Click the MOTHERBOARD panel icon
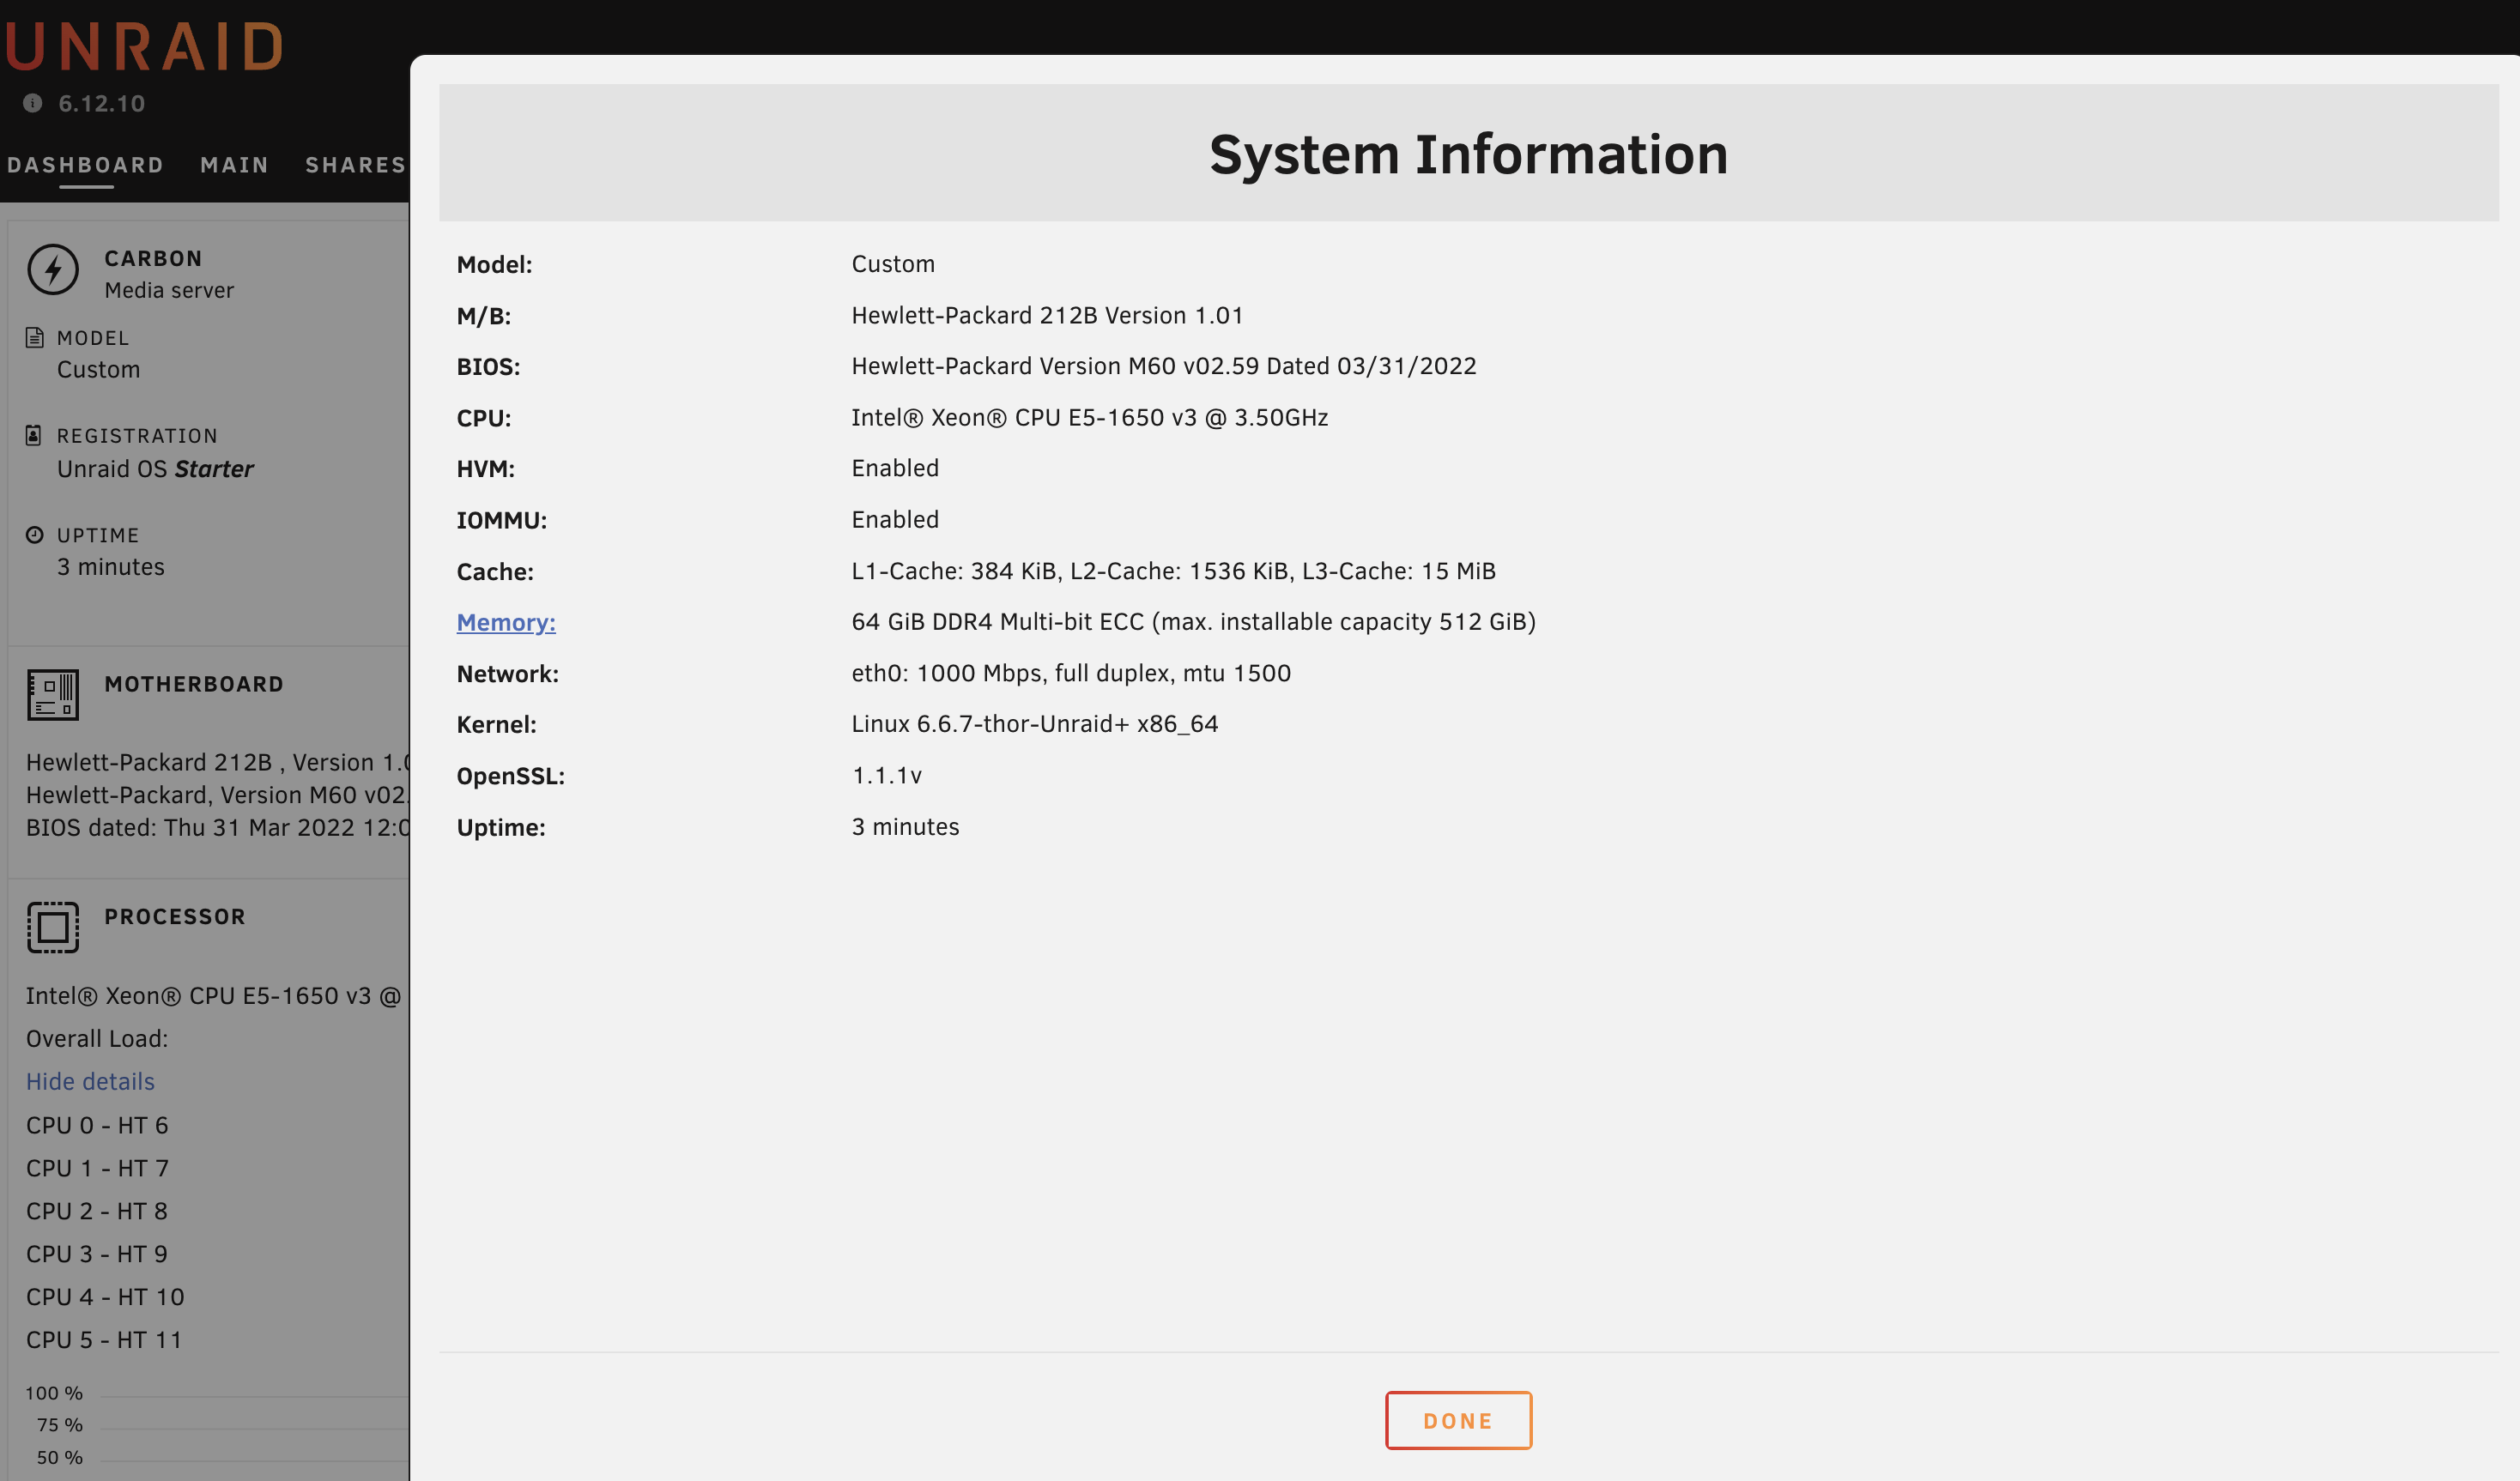 pos(53,695)
